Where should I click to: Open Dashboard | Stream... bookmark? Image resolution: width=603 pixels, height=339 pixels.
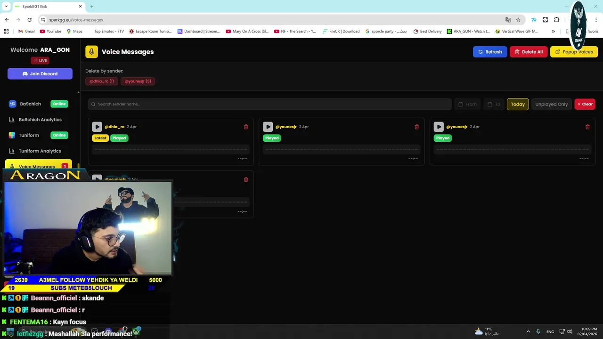(x=199, y=32)
